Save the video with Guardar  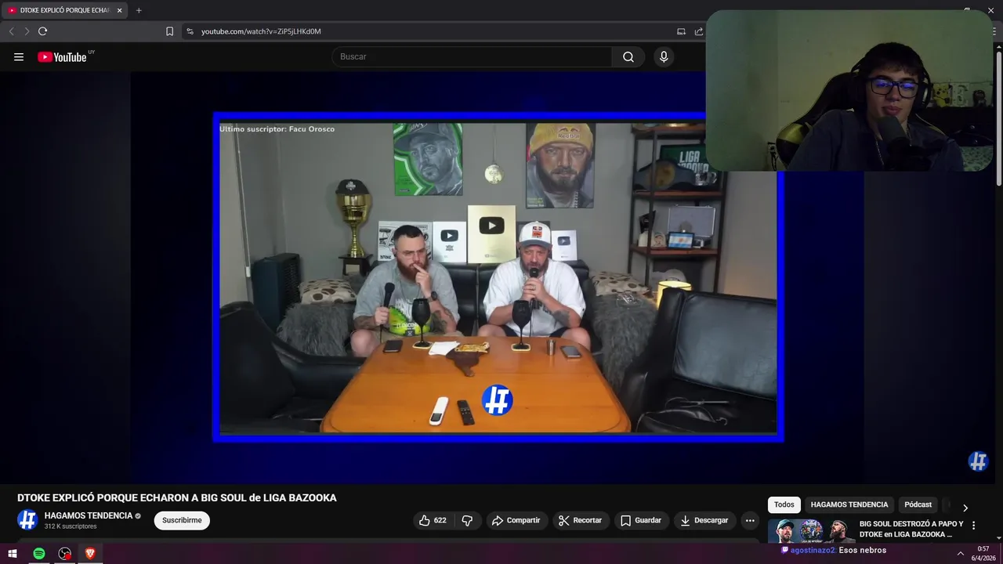(x=641, y=520)
